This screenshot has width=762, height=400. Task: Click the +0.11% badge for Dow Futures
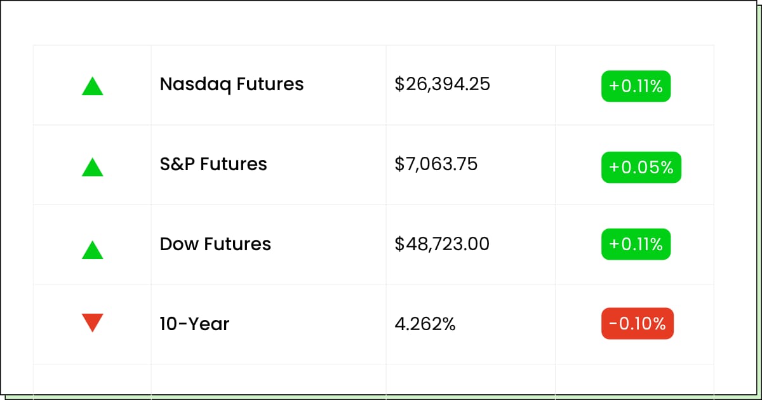tap(636, 244)
